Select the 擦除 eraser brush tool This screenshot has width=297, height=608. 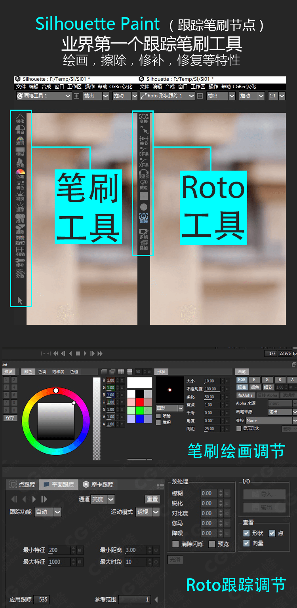pos(20,229)
